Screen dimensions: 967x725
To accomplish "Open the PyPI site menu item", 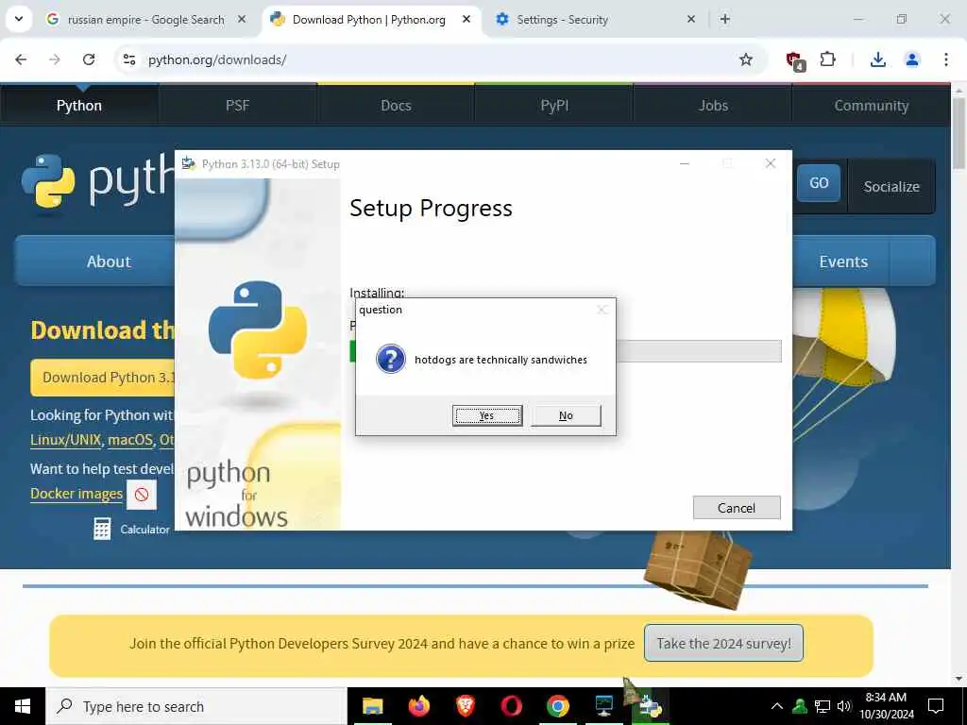I will [554, 106].
